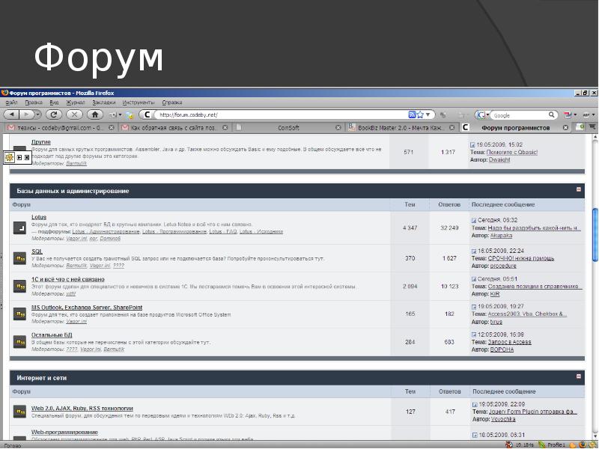Switch to the BookBiz Master 2.0 tab

point(398,128)
